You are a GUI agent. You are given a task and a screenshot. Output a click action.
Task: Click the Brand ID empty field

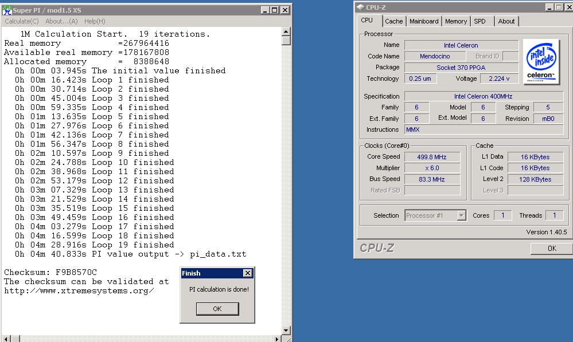click(x=510, y=56)
